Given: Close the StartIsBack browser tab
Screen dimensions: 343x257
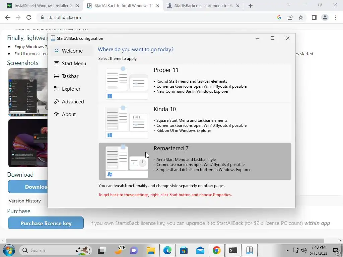Looking at the screenshot, I should point(238,6).
